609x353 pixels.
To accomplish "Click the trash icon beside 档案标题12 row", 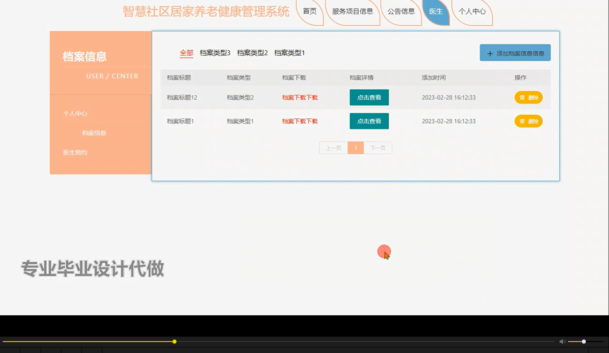I will click(x=523, y=97).
